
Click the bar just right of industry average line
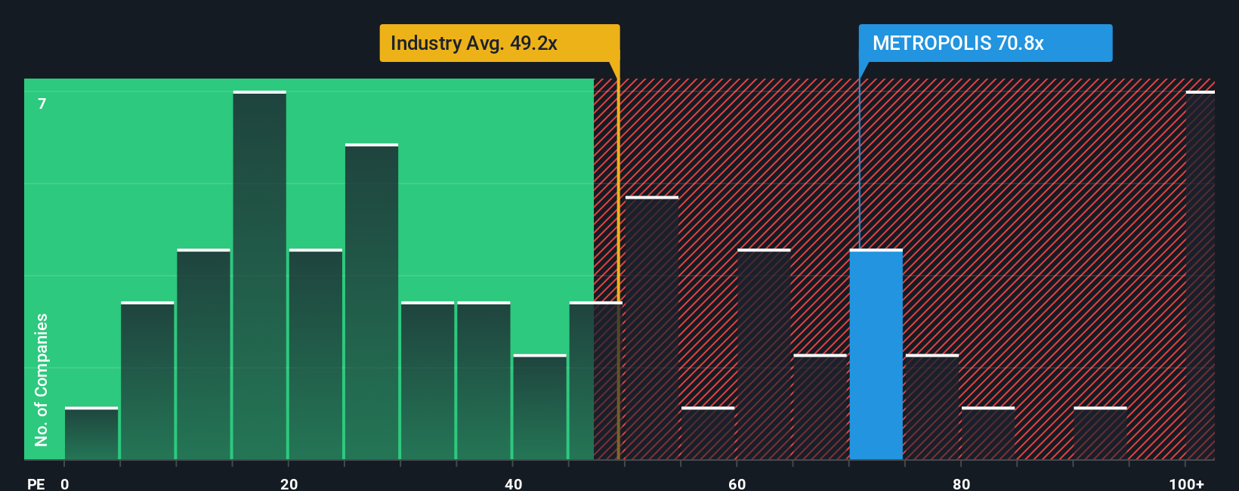click(652, 328)
